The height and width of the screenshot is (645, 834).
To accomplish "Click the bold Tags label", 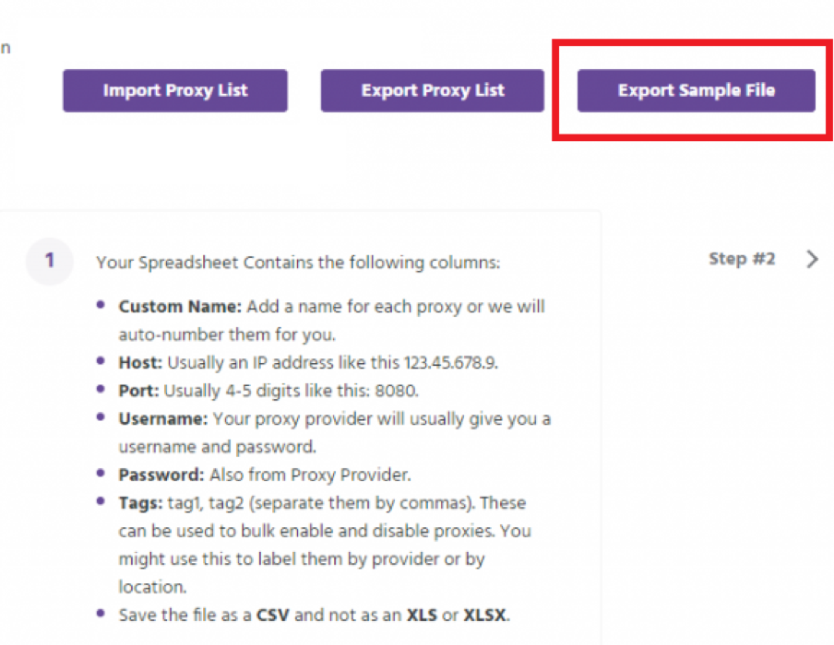I will [140, 502].
